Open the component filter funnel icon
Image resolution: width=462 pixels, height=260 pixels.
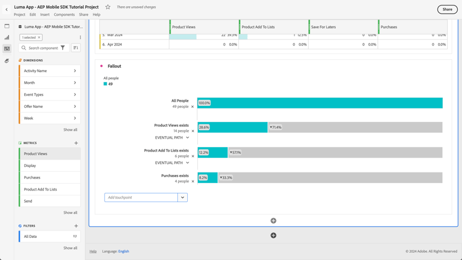coord(63,48)
